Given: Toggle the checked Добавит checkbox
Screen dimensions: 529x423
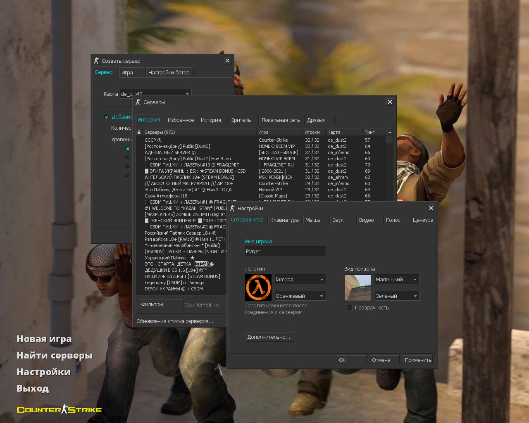Looking at the screenshot, I should tap(107, 117).
